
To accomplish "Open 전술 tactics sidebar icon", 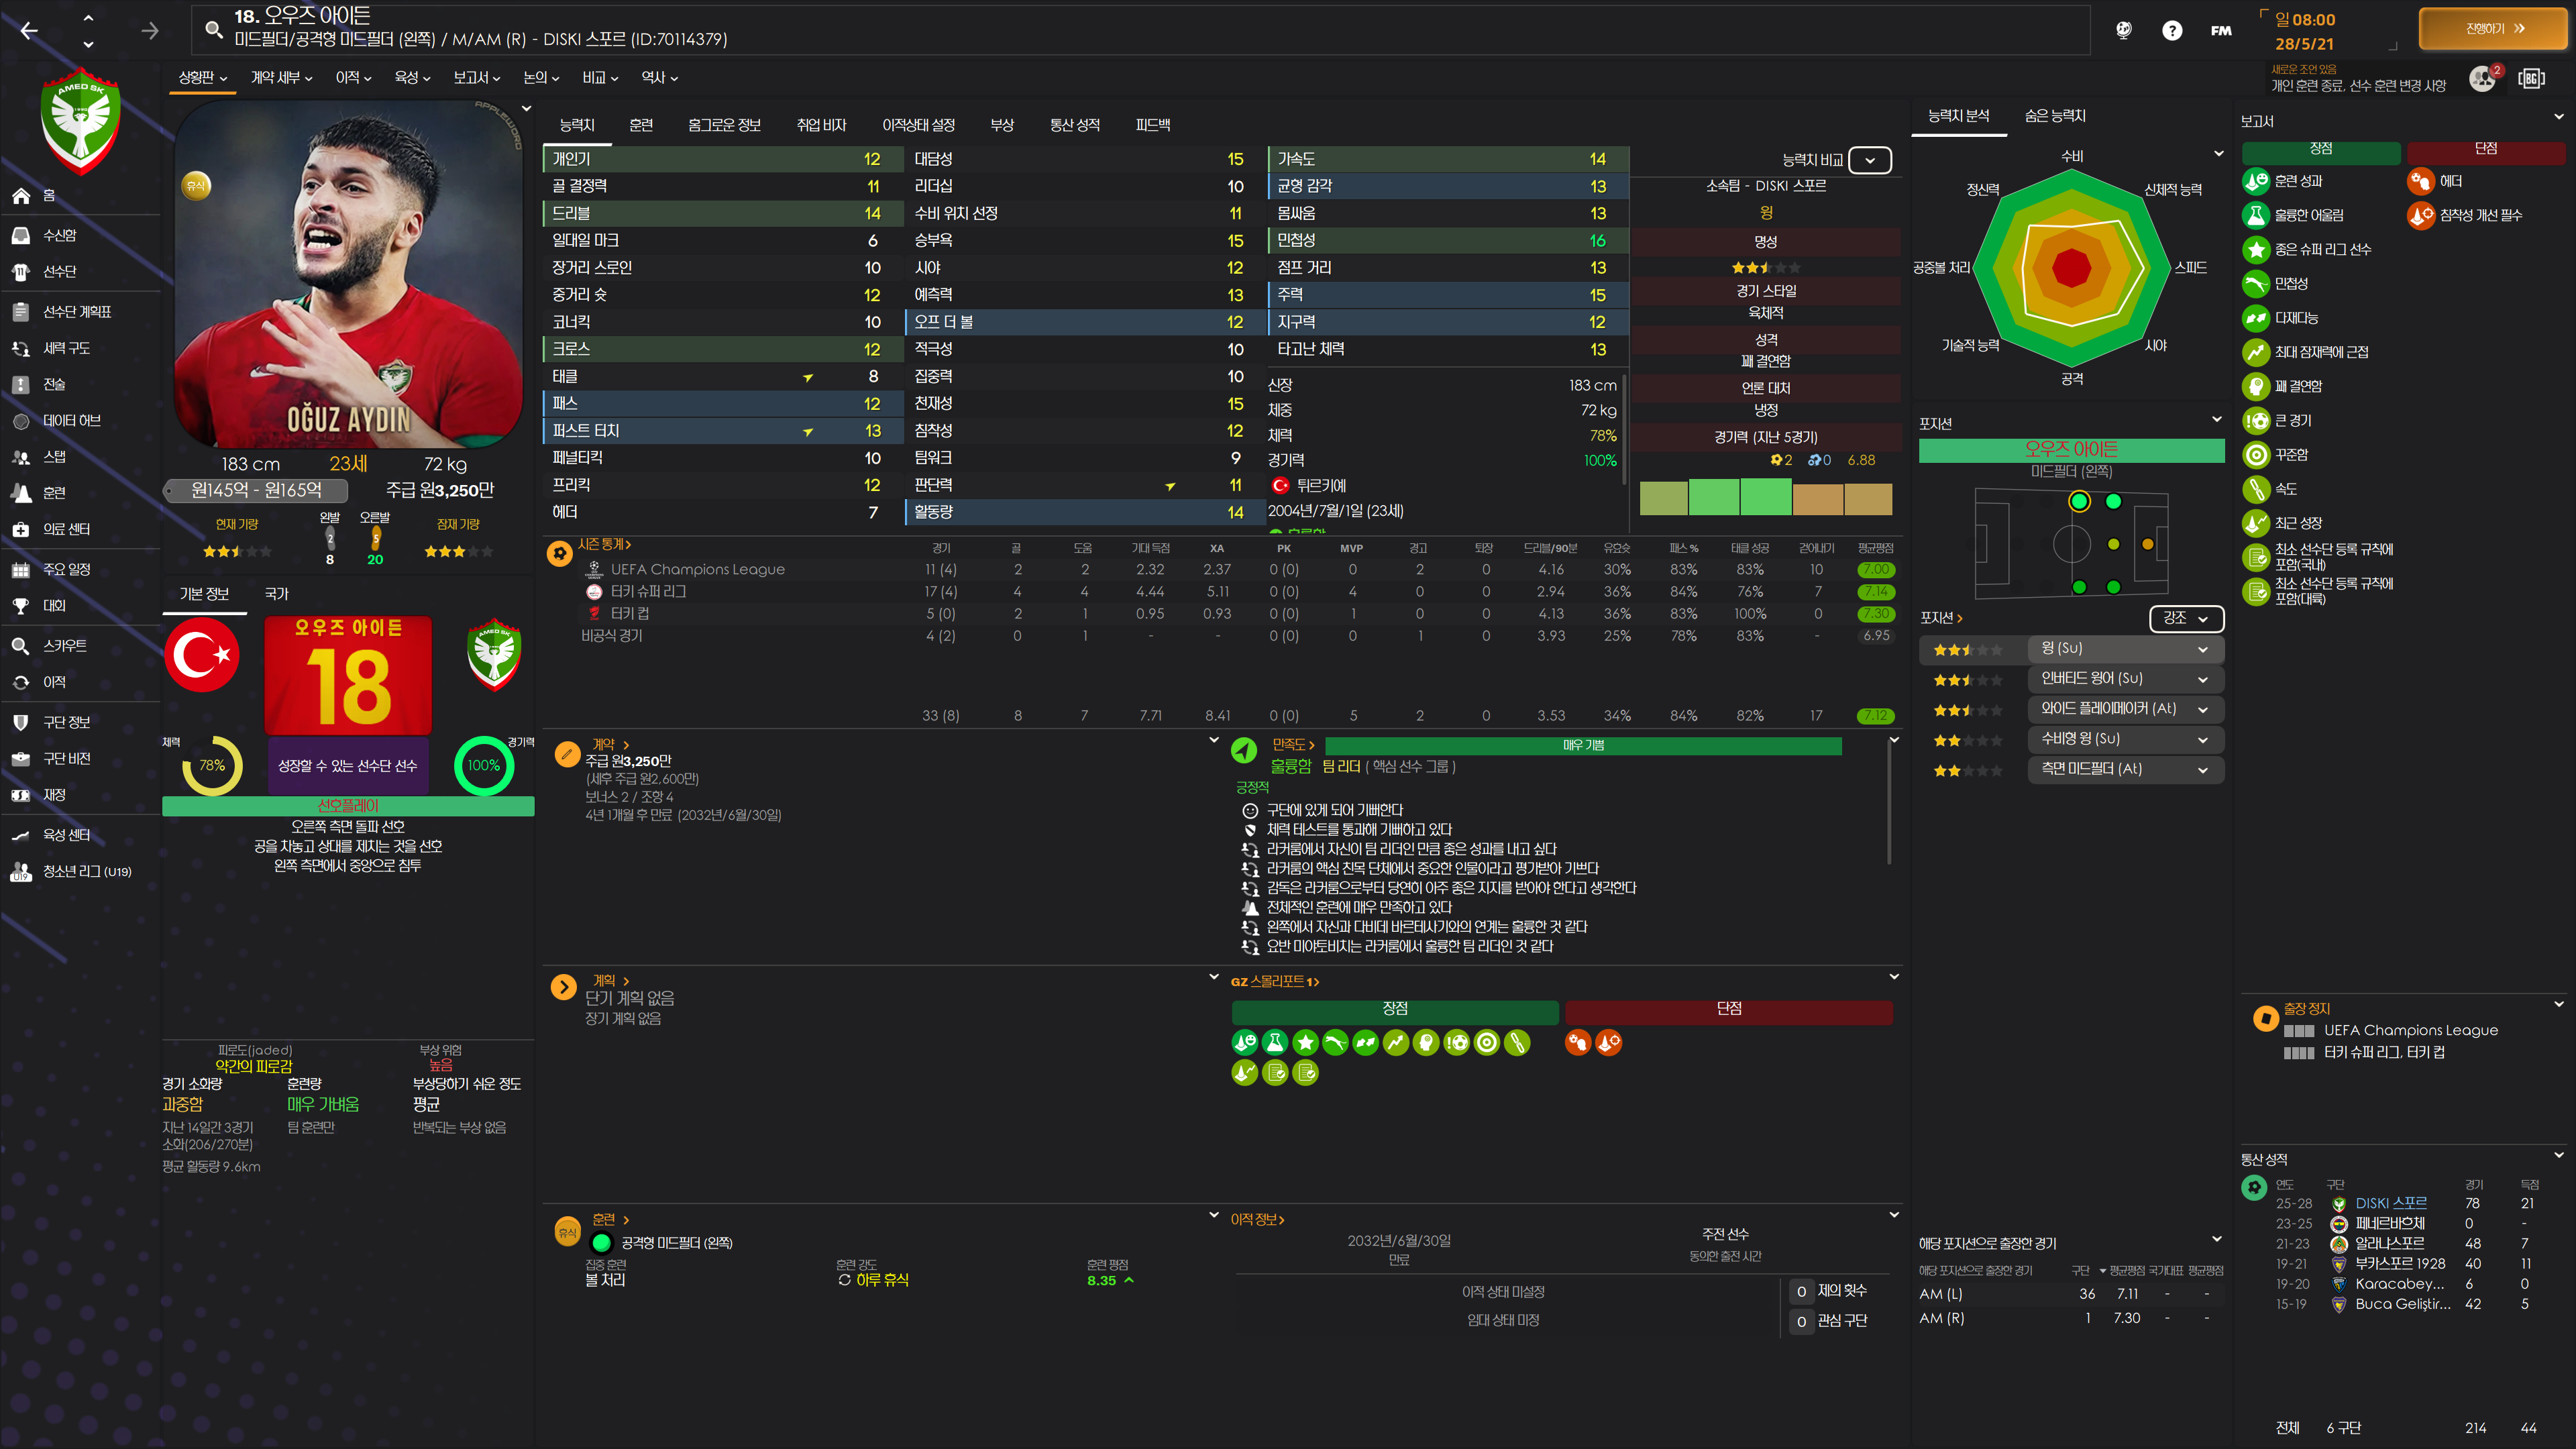I will pyautogui.click(x=21, y=384).
